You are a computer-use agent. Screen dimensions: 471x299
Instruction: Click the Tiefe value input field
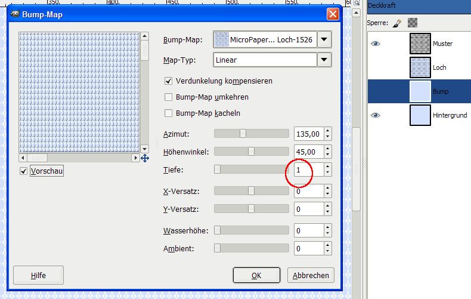308,170
